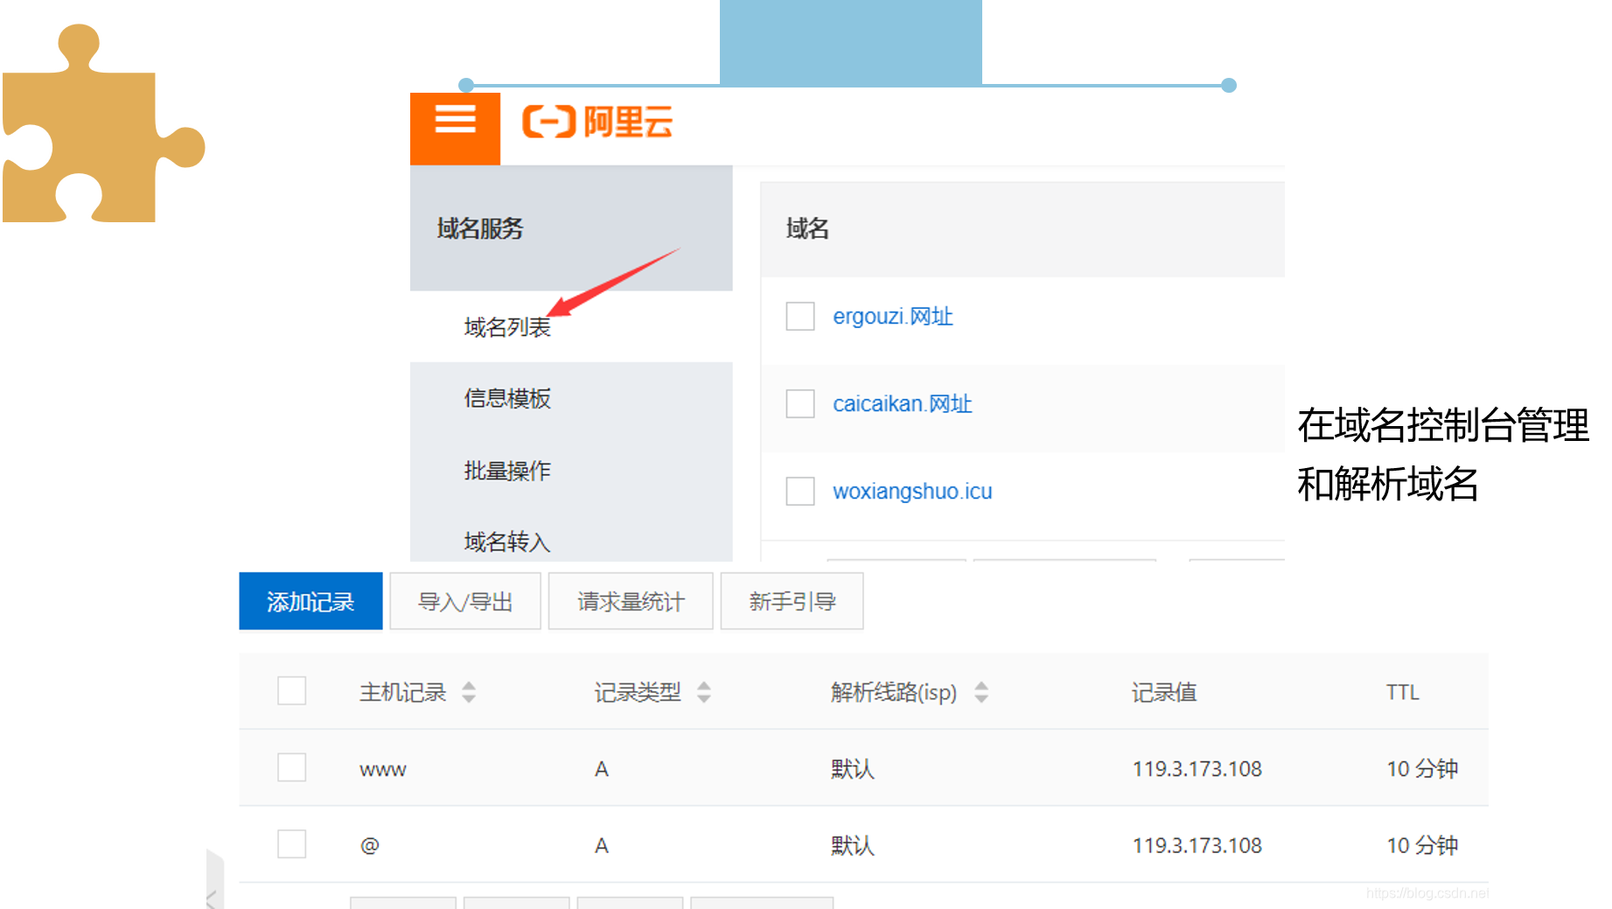This screenshot has width=1612, height=909.
Task: Click the Aliyun logo
Action: coord(597,122)
